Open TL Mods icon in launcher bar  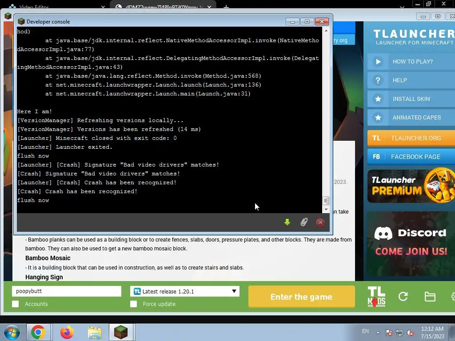point(376,297)
